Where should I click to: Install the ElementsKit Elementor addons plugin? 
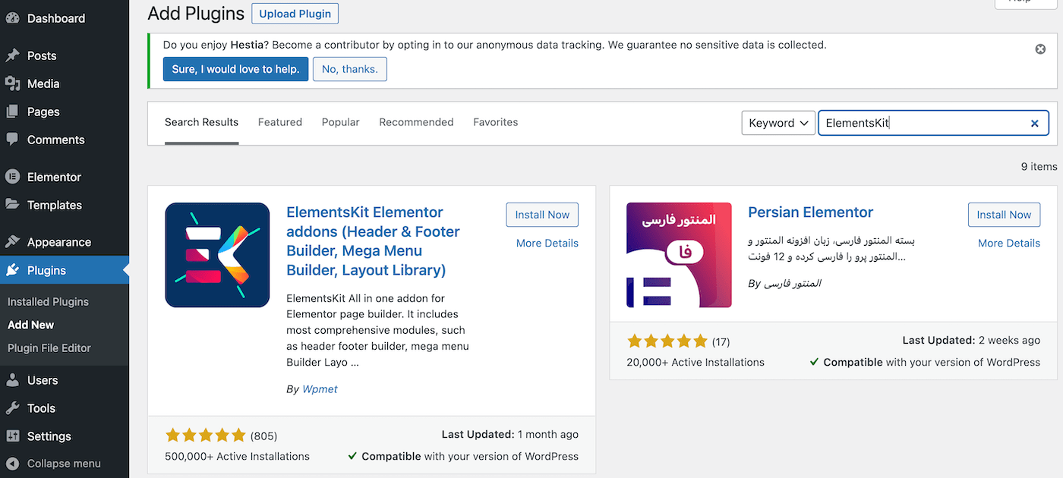point(542,215)
